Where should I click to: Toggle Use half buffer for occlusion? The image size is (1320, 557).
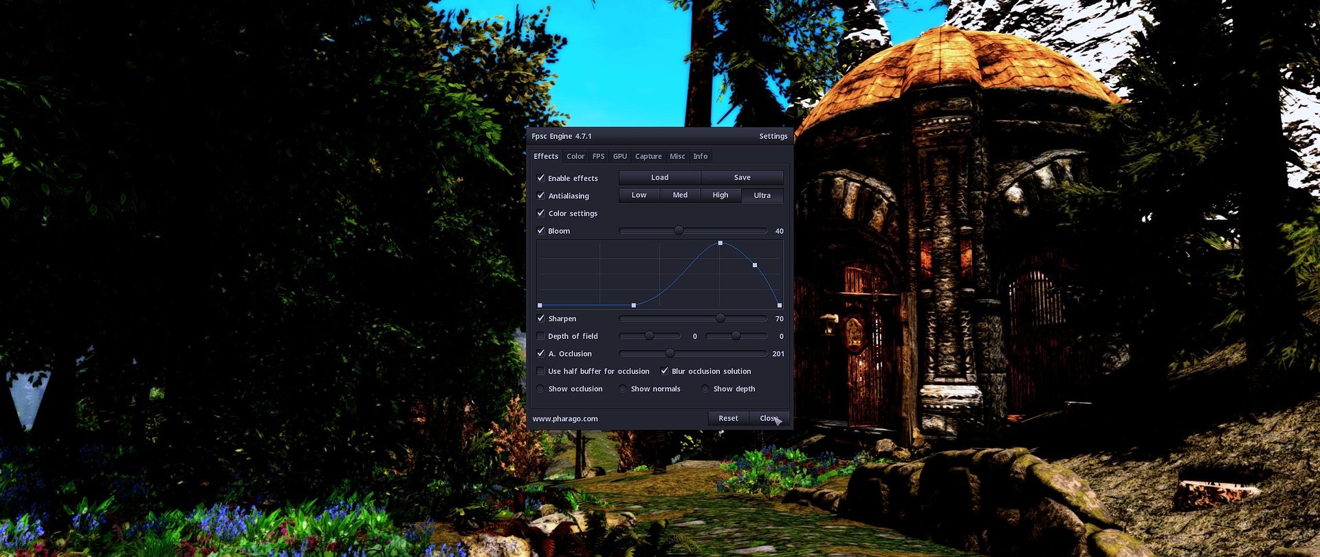click(x=541, y=371)
